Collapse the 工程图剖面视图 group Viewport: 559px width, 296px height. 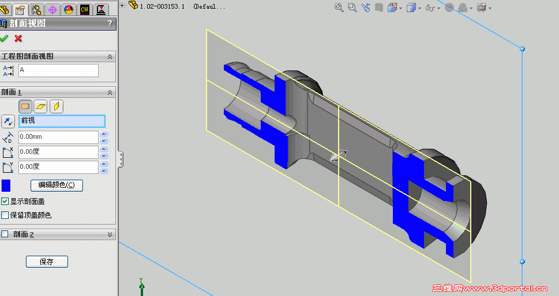click(110, 56)
